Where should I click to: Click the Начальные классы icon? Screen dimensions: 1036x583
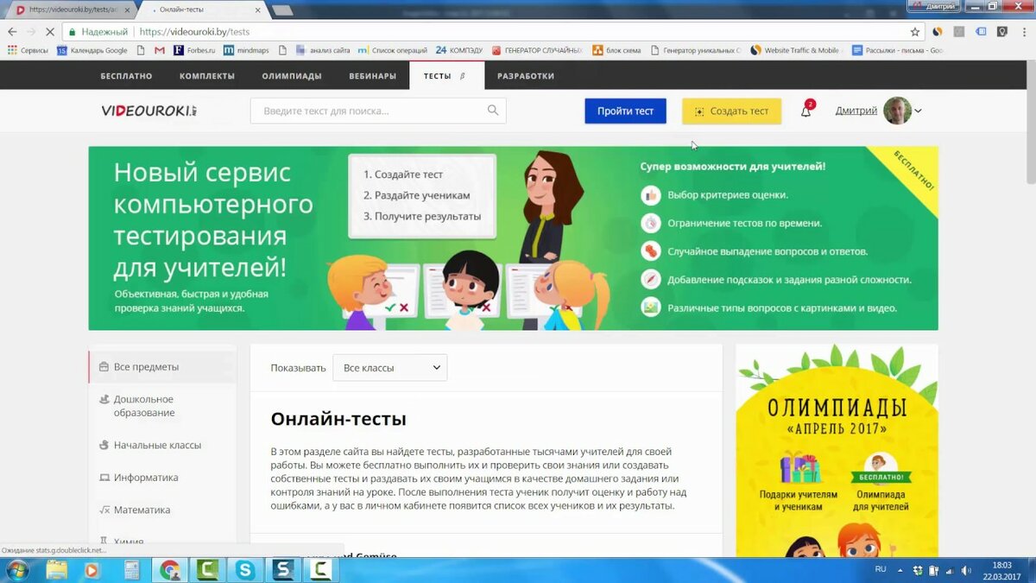[104, 445]
